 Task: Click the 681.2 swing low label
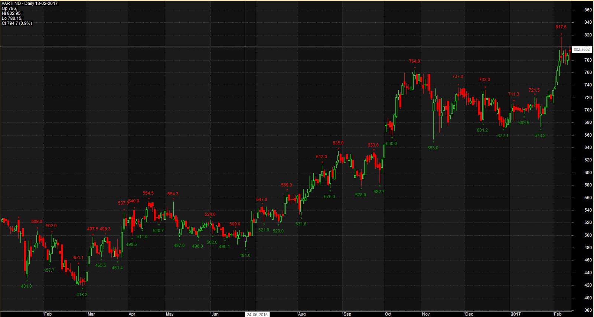click(483, 130)
